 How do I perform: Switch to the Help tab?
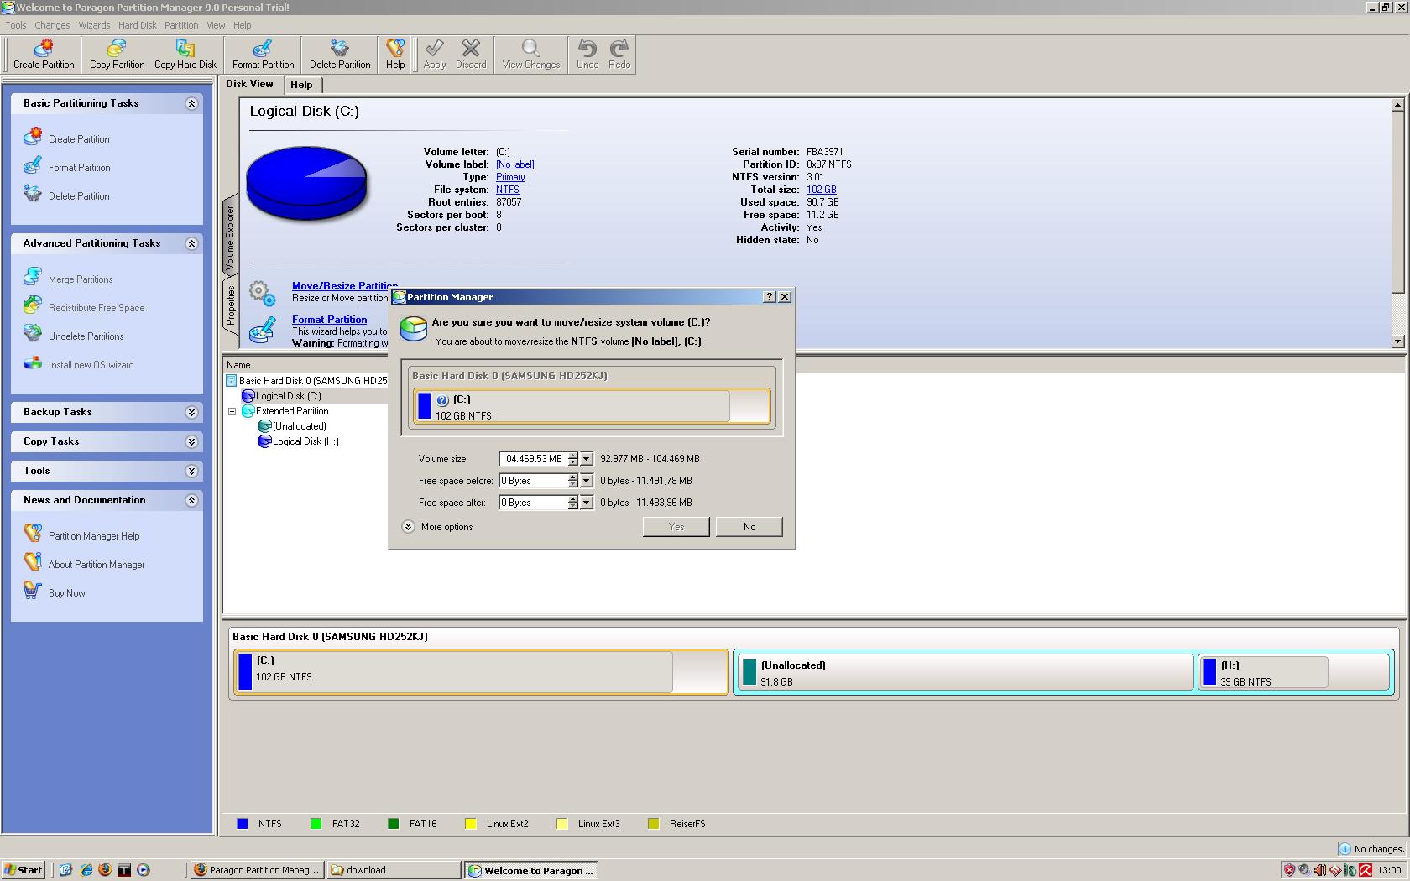coord(302,85)
